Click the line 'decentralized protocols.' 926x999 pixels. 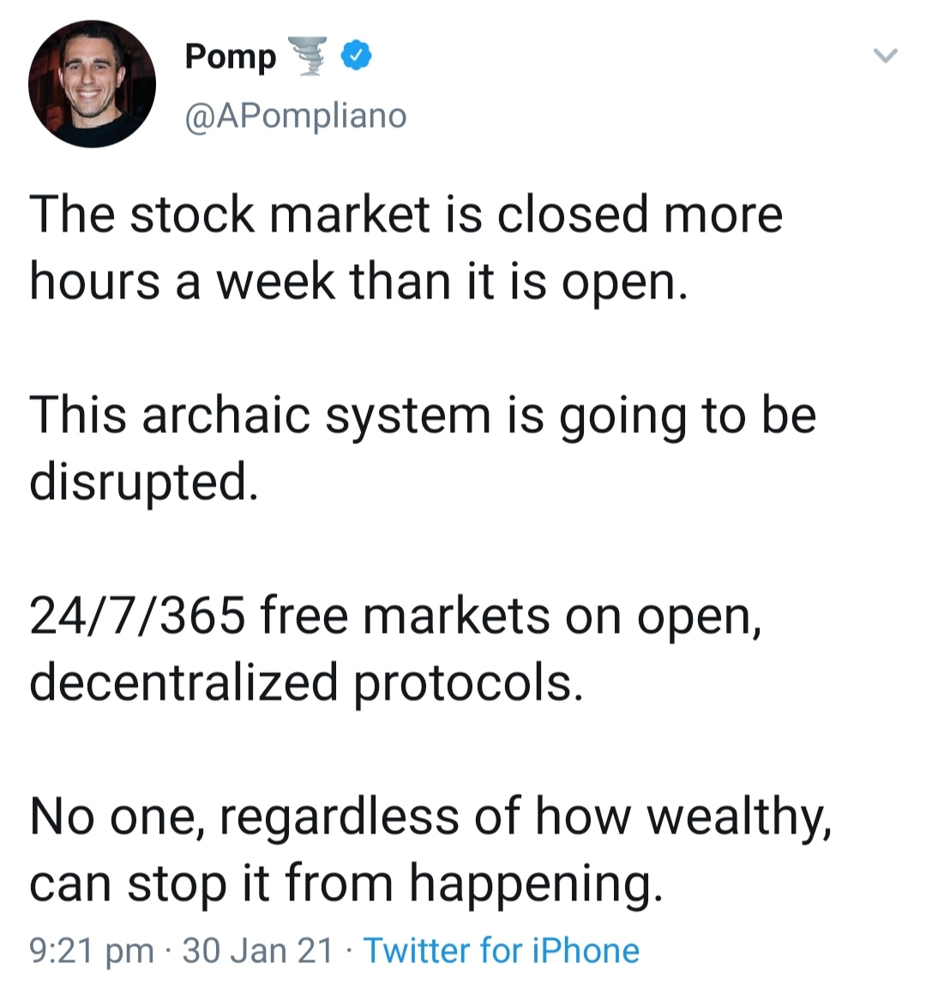click(306, 683)
